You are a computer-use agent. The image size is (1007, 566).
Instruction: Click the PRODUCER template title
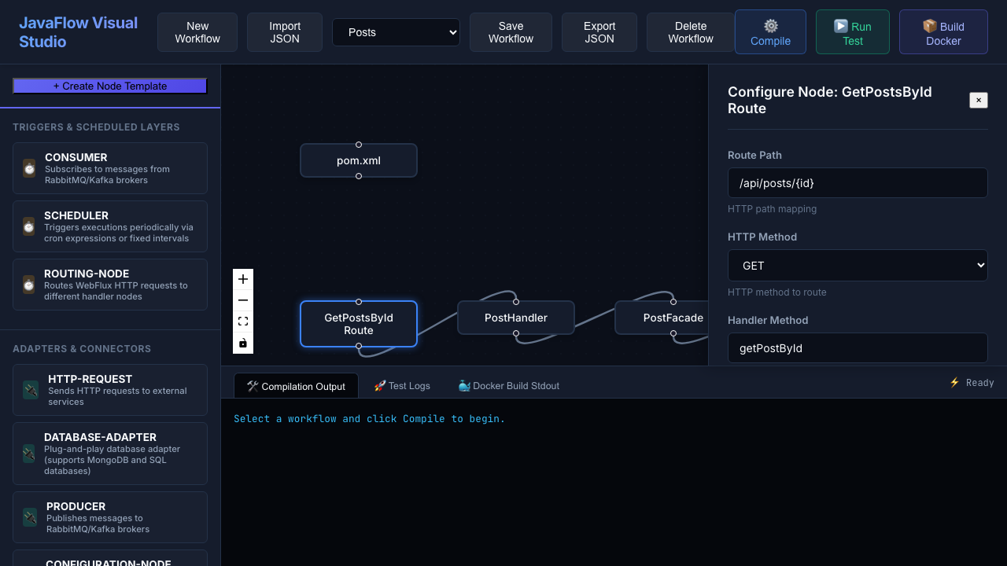76,506
